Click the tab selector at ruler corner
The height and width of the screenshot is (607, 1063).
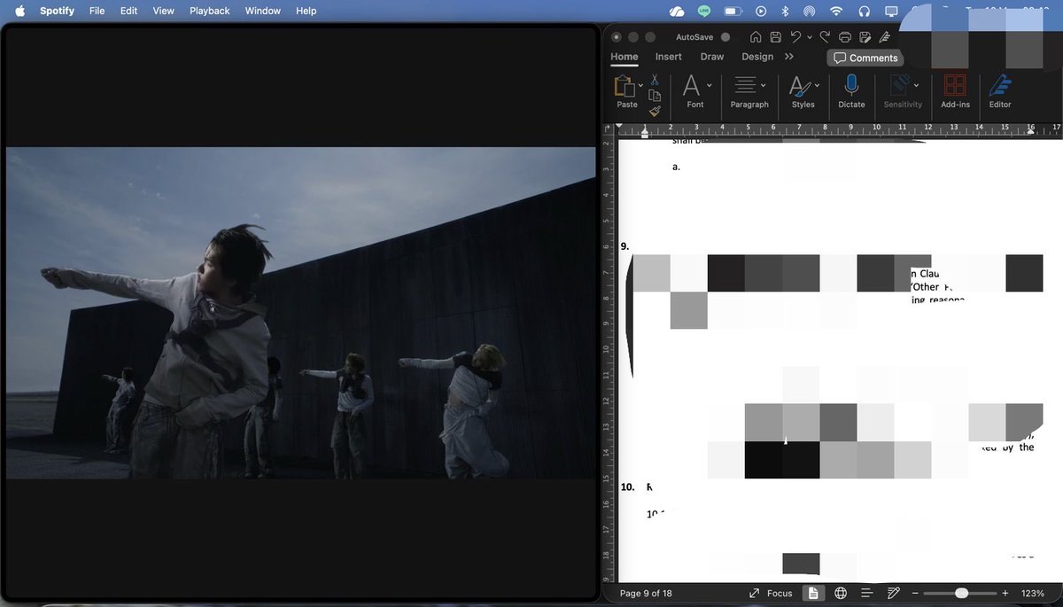pos(608,130)
